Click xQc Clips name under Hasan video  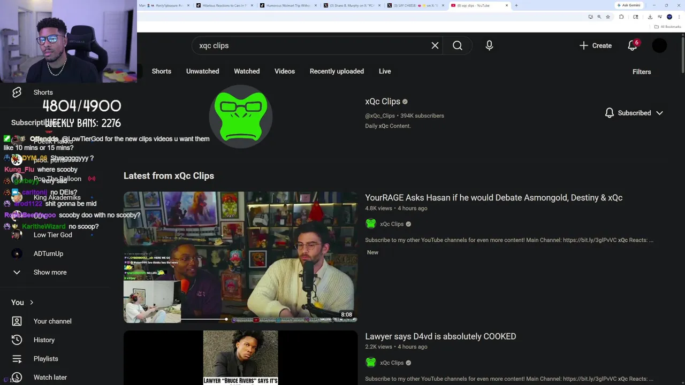(x=392, y=224)
